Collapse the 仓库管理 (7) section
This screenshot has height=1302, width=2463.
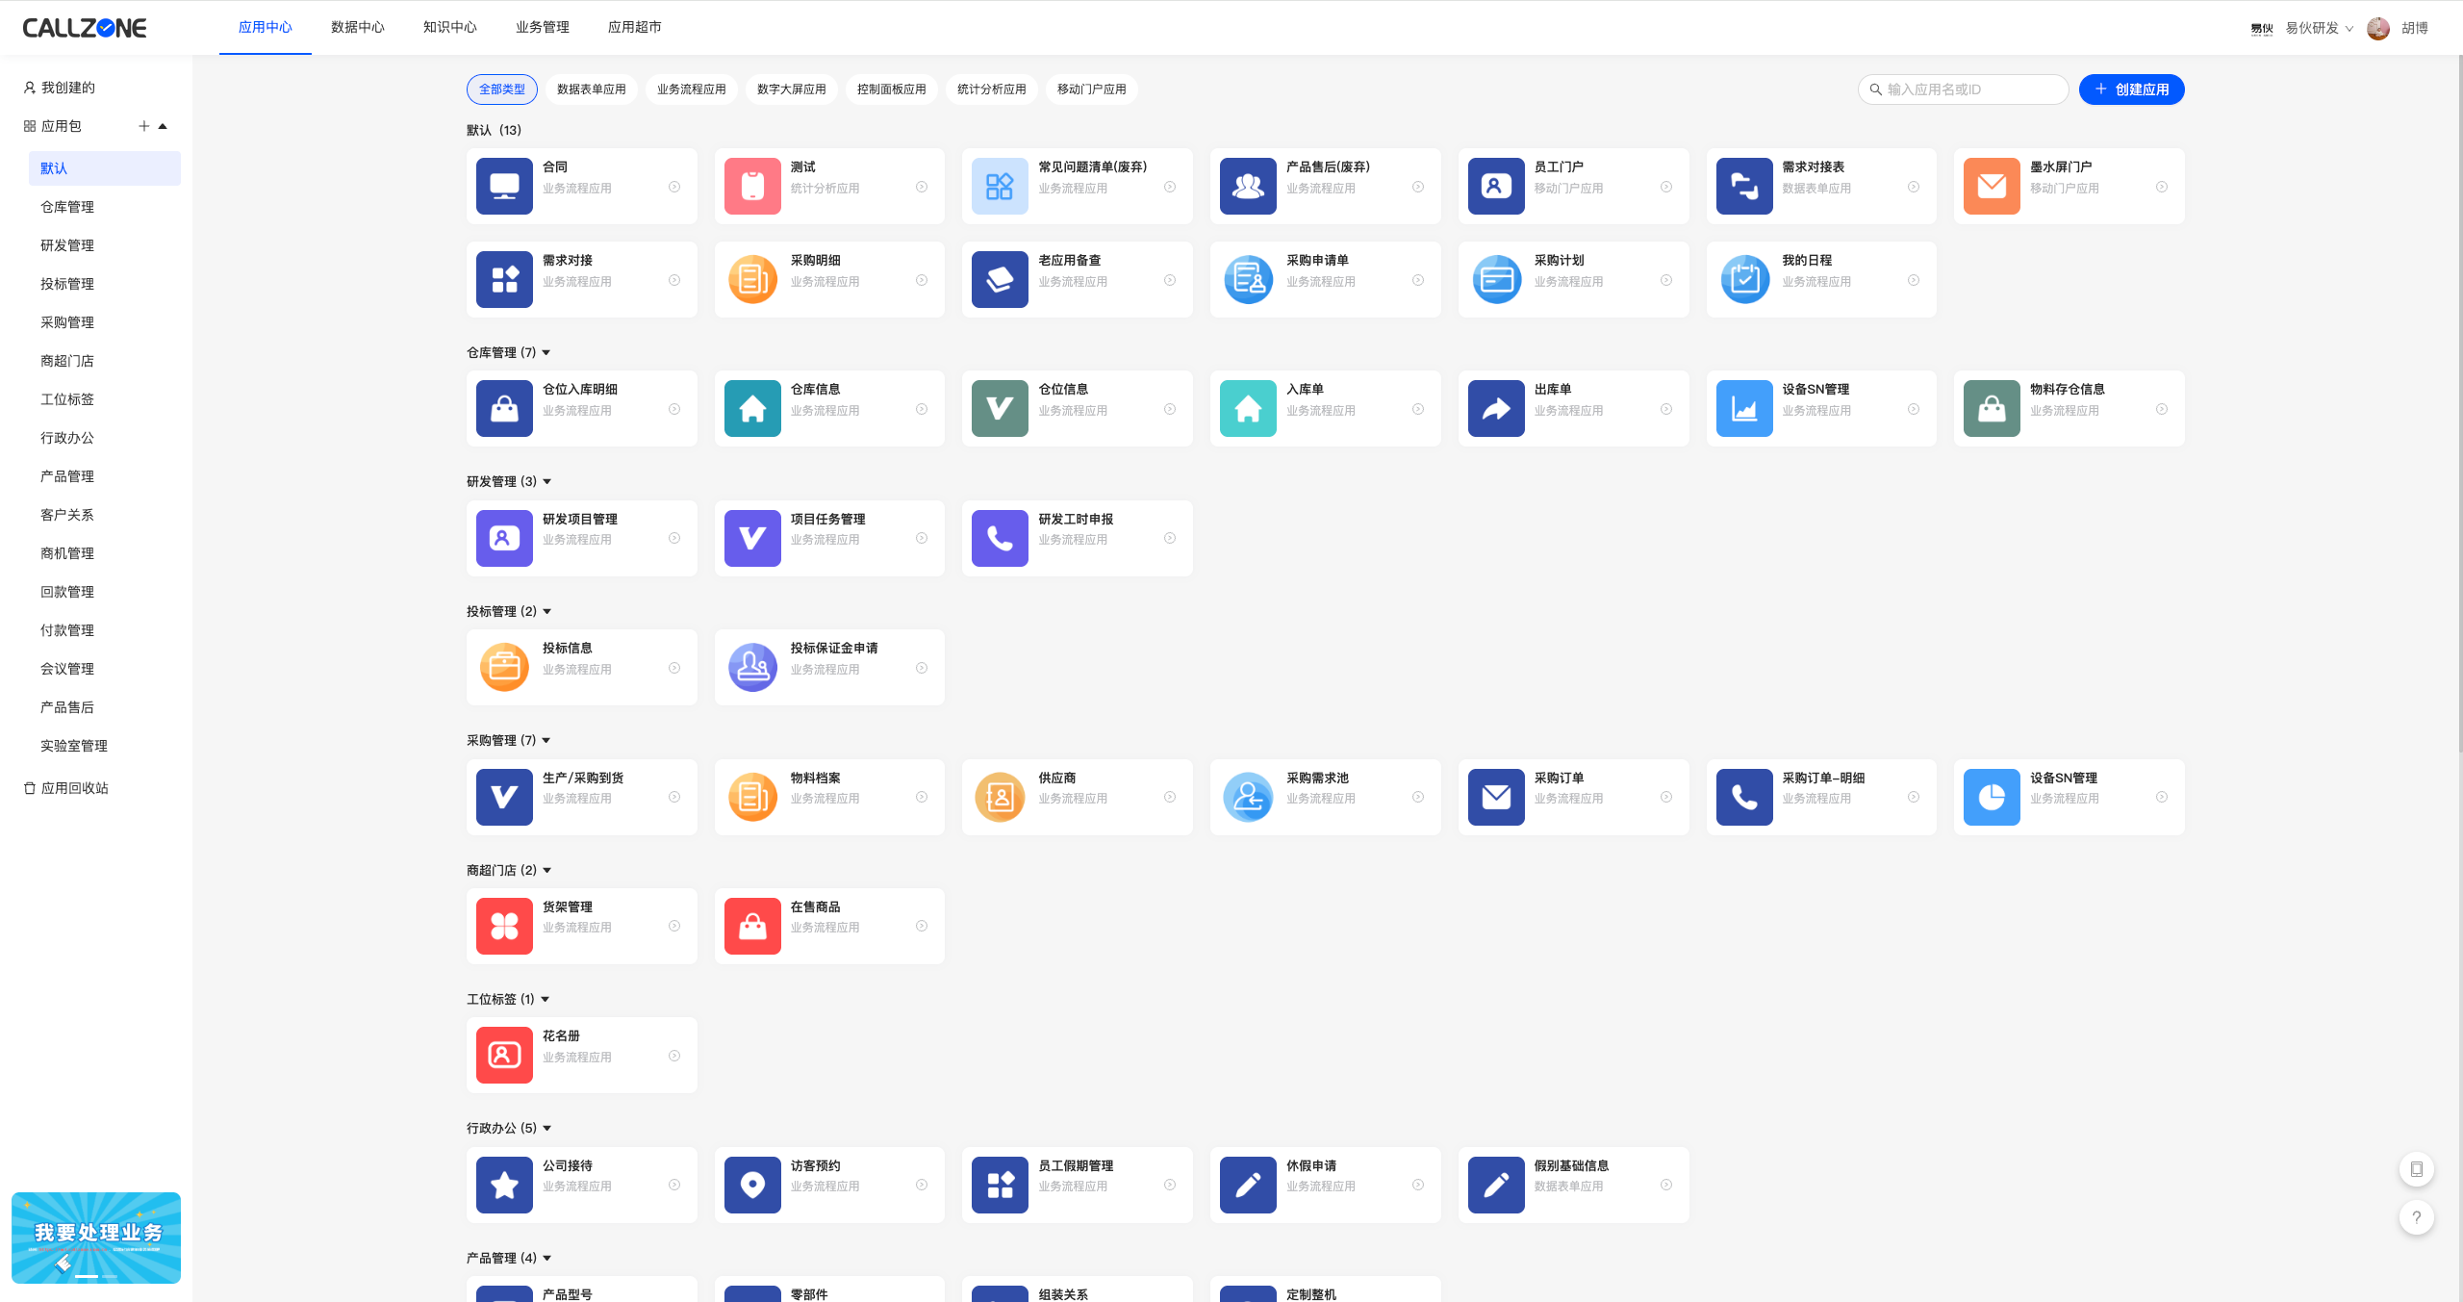(546, 353)
